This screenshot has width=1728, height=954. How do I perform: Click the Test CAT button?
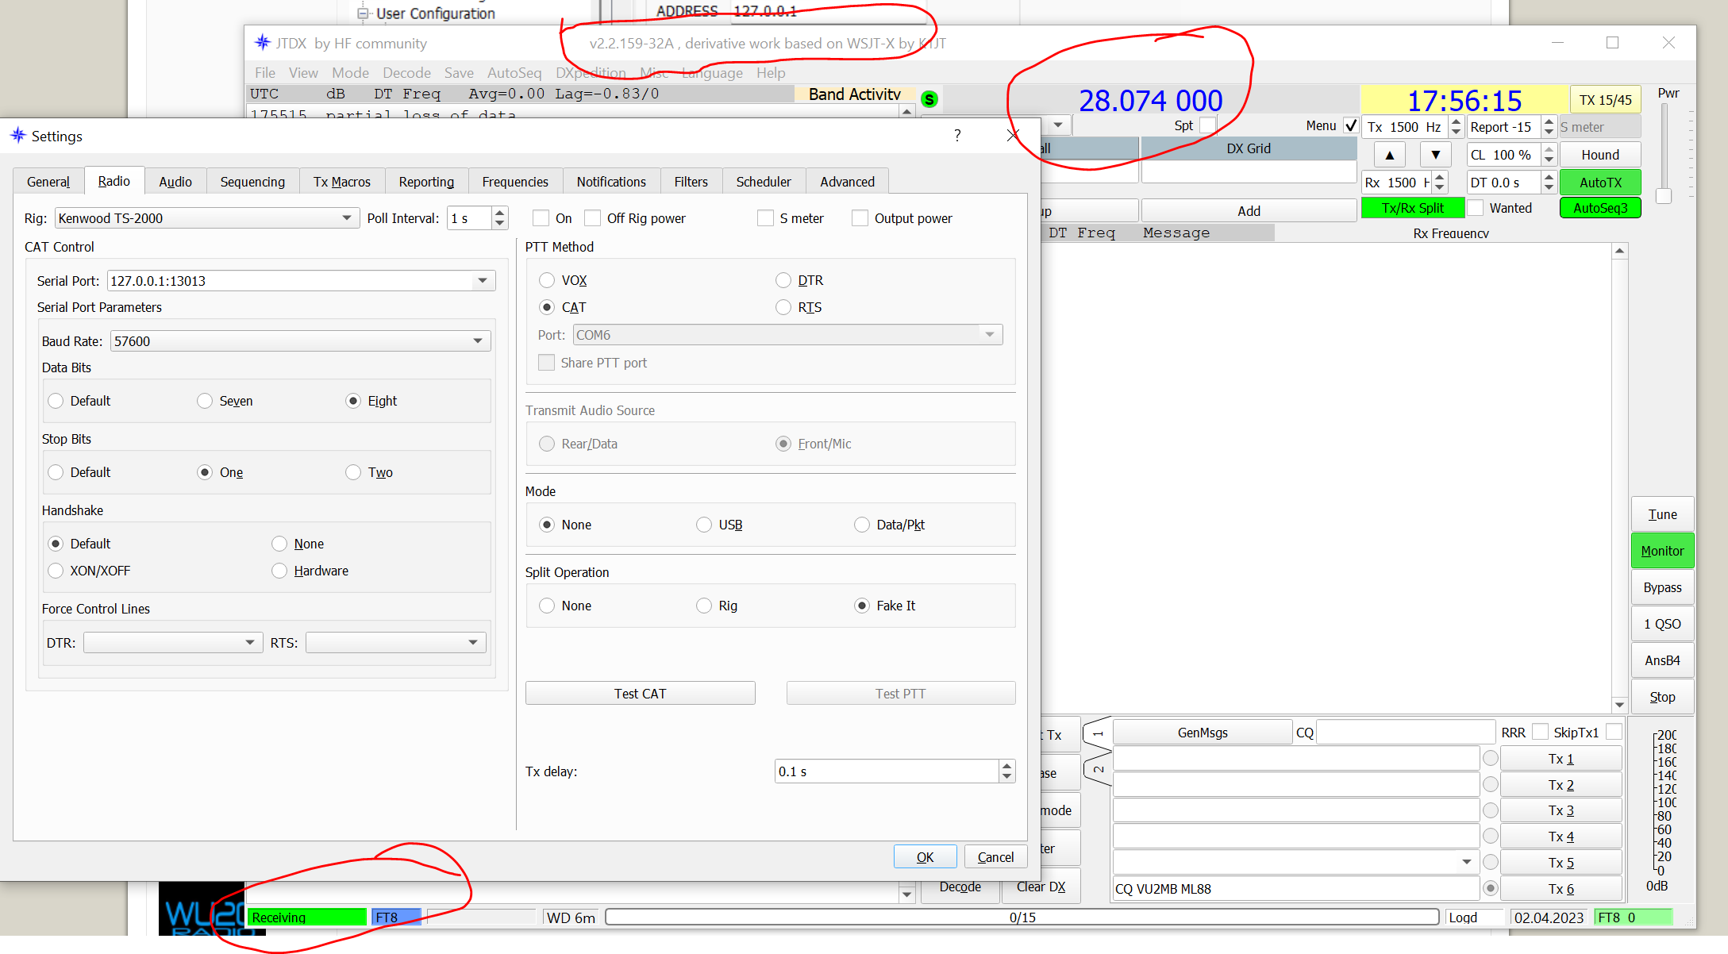point(640,694)
